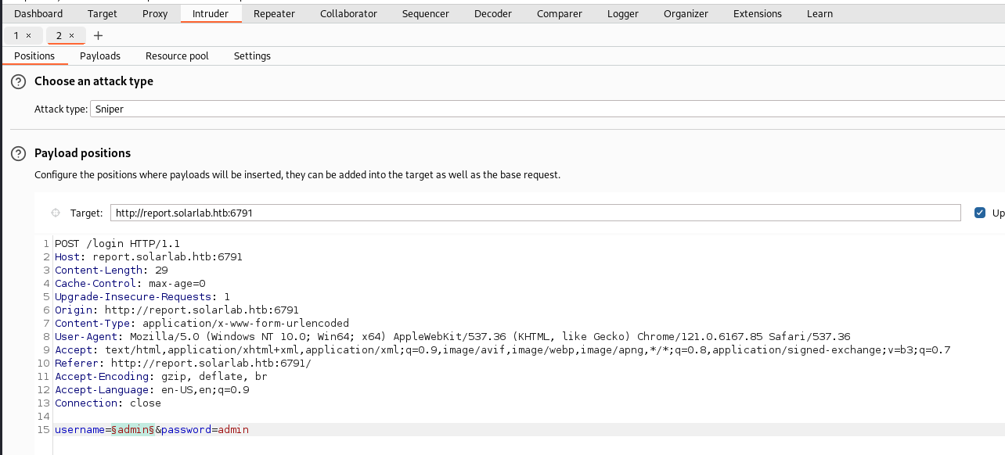Go to the Repeater tab
The height and width of the screenshot is (455, 1005).
[x=274, y=14]
